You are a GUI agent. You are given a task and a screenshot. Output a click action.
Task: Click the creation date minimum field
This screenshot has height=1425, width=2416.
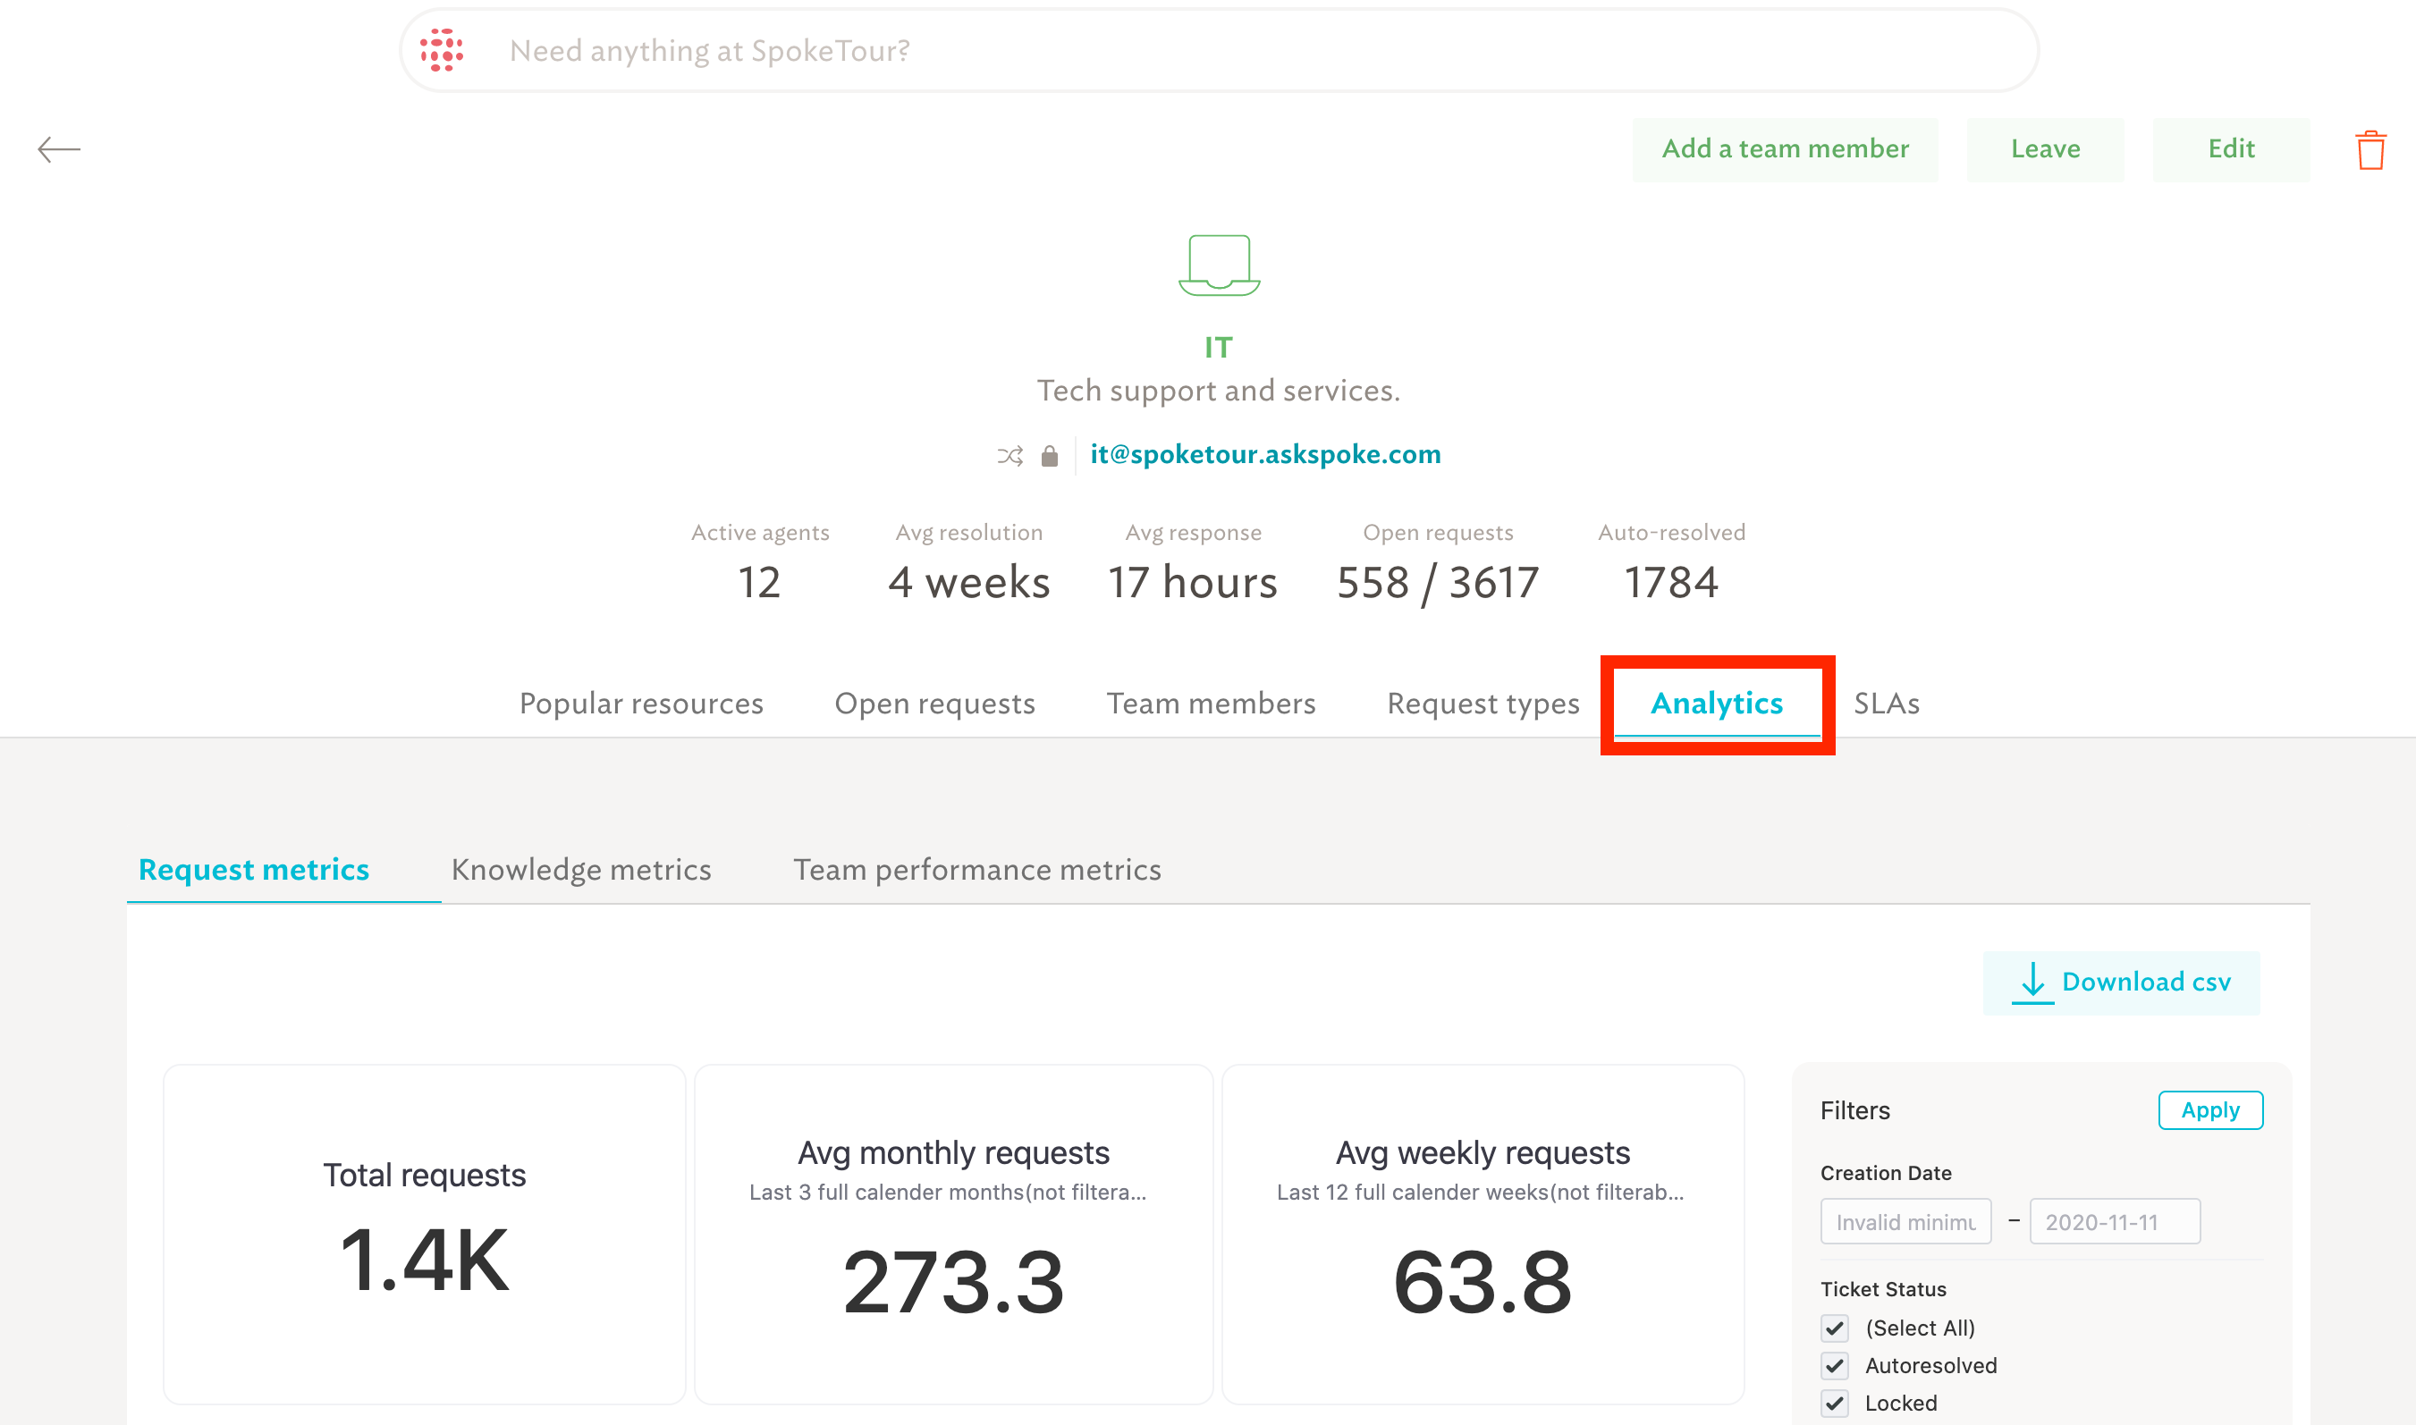[1905, 1221]
